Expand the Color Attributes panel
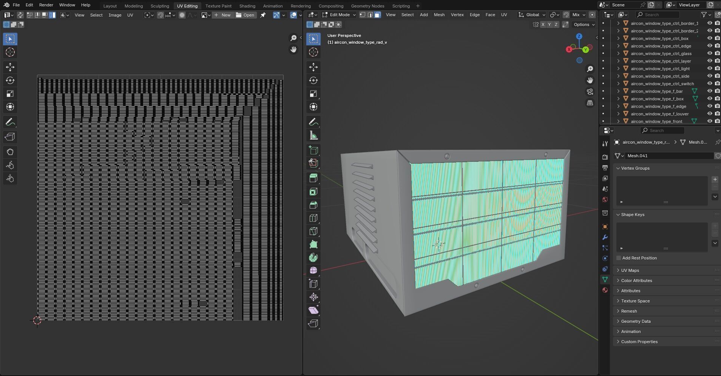 click(636, 281)
